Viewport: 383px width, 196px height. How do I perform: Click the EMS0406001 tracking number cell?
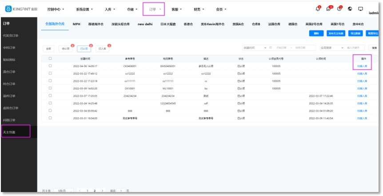(x=168, y=66)
